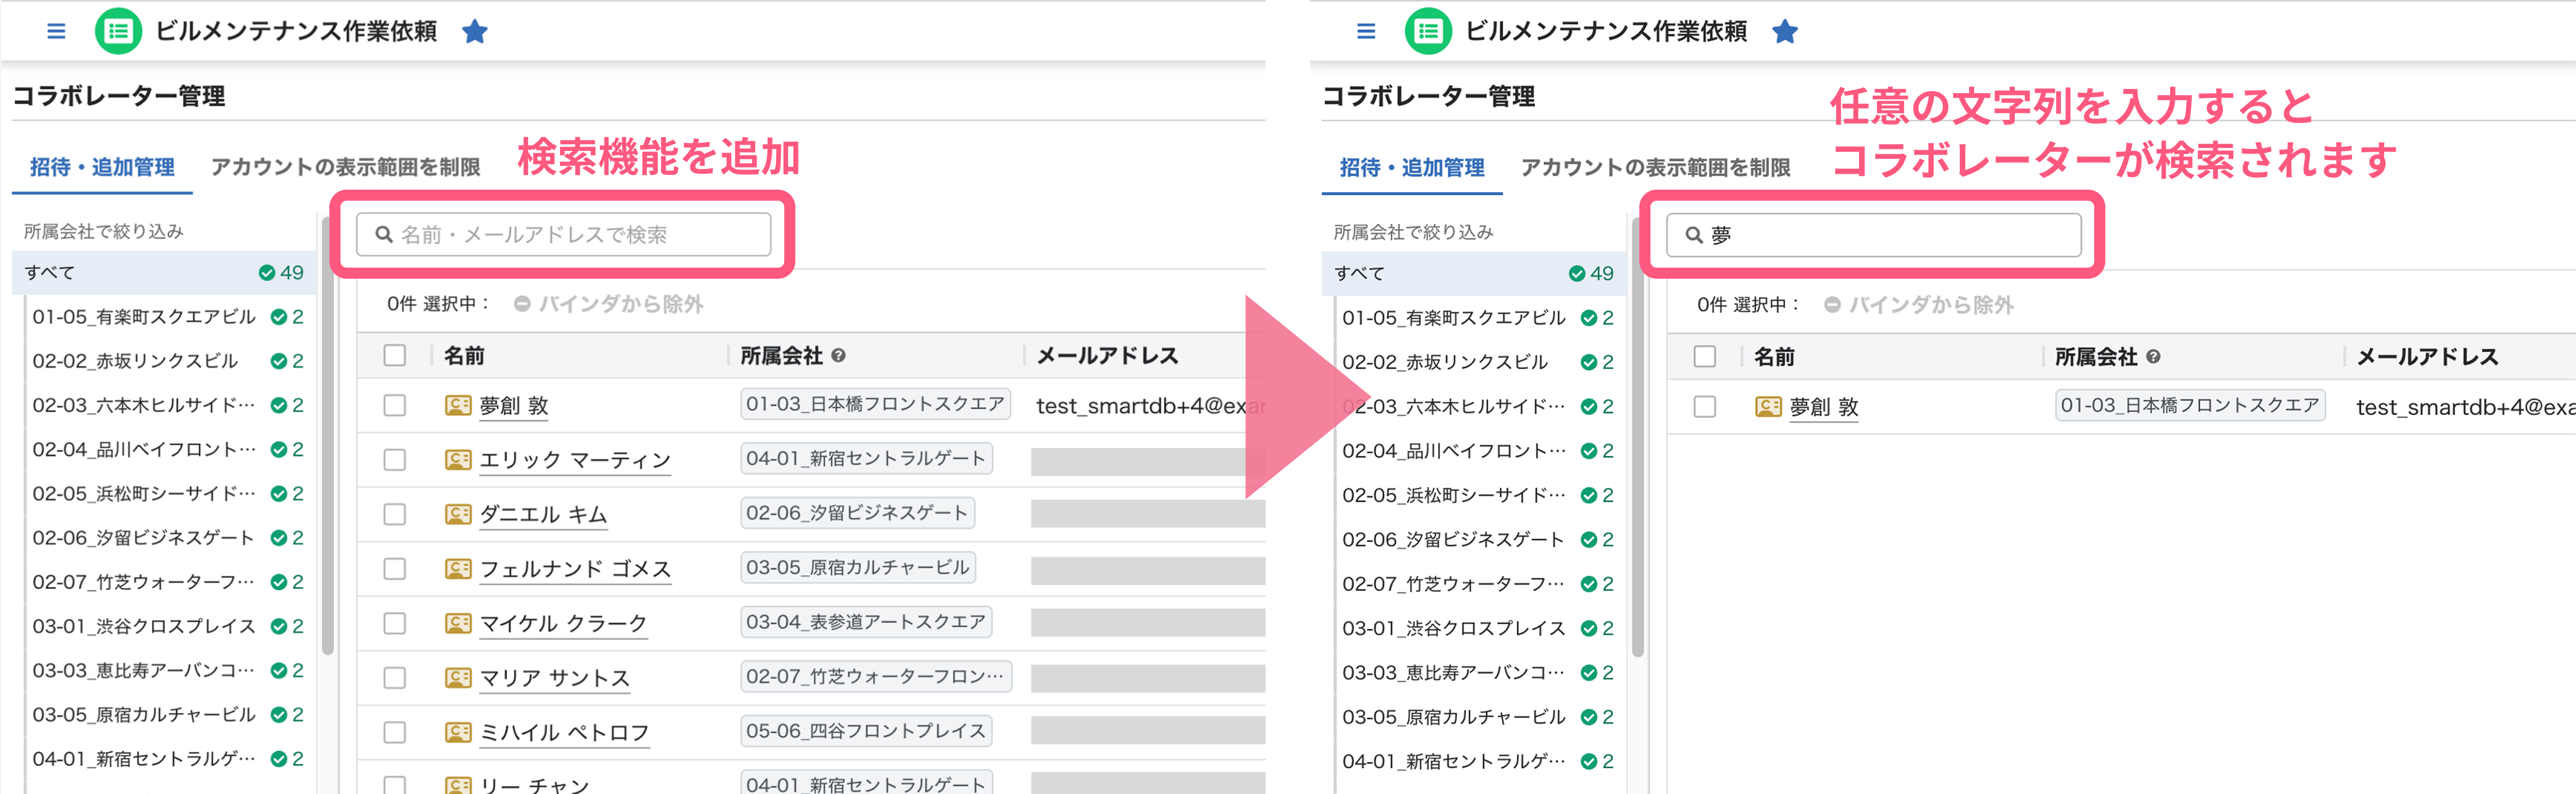Check the box for ダニエル キム
This screenshot has height=794, width=2576.
tap(395, 514)
